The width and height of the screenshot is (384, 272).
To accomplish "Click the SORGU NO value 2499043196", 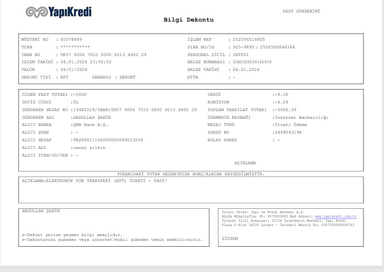I will pos(288,132).
